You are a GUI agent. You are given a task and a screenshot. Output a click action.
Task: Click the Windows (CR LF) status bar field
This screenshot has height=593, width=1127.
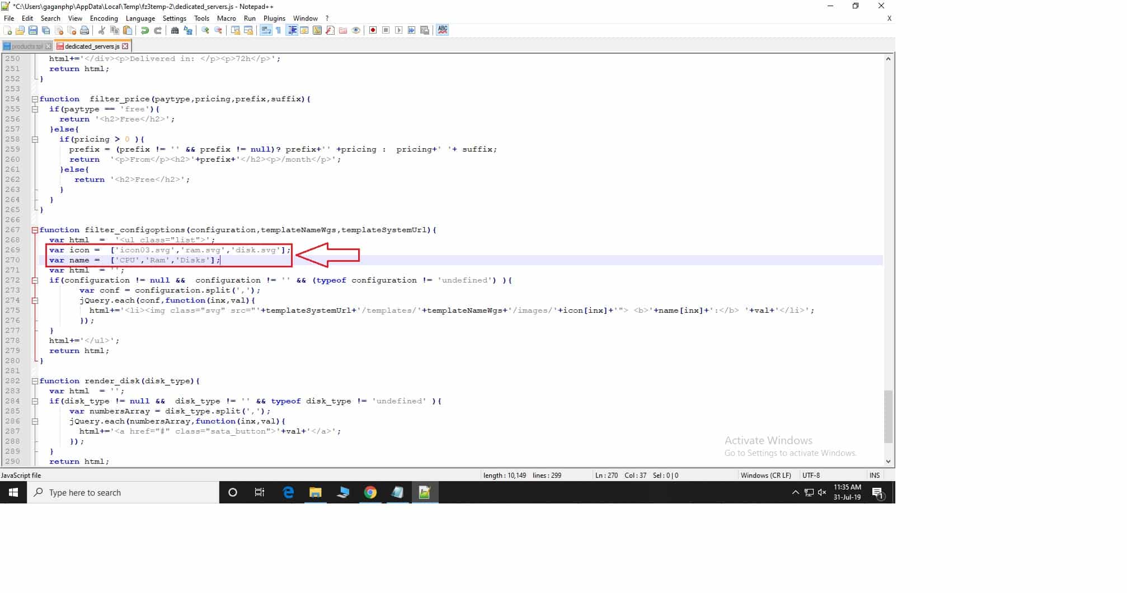[766, 476]
